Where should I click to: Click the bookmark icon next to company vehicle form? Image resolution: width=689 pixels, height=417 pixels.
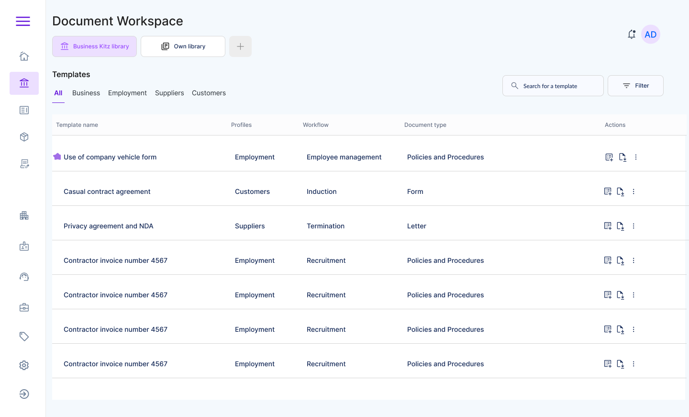click(x=57, y=157)
